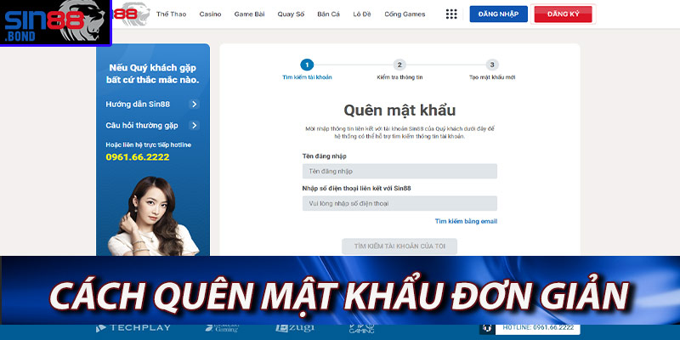Click the Zugi provider logo
Image resolution: width=680 pixels, height=340 pixels.
click(x=294, y=328)
